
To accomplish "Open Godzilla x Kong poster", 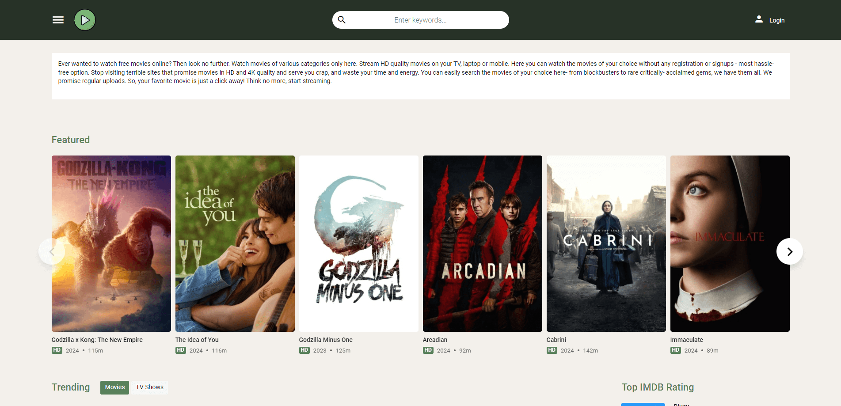I will click(111, 243).
